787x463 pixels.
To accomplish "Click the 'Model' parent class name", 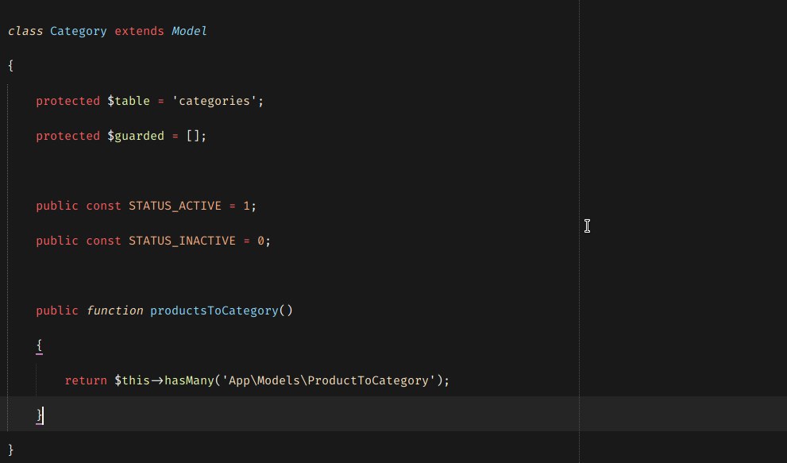I will [x=189, y=31].
